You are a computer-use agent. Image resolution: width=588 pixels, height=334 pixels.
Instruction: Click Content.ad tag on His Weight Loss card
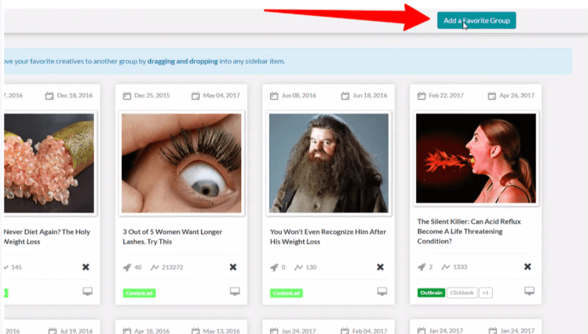point(286,293)
